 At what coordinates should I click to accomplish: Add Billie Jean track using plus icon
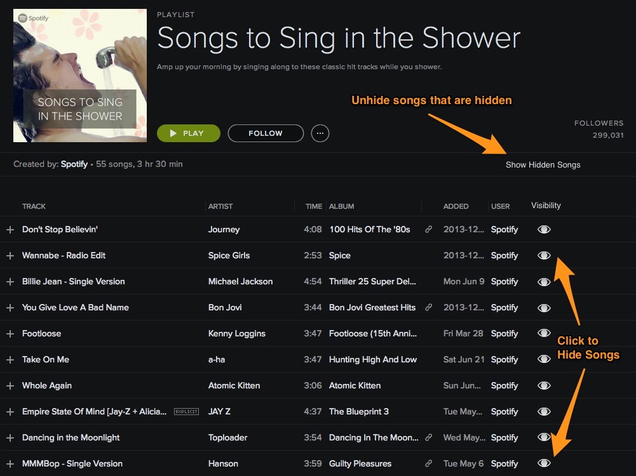point(10,282)
